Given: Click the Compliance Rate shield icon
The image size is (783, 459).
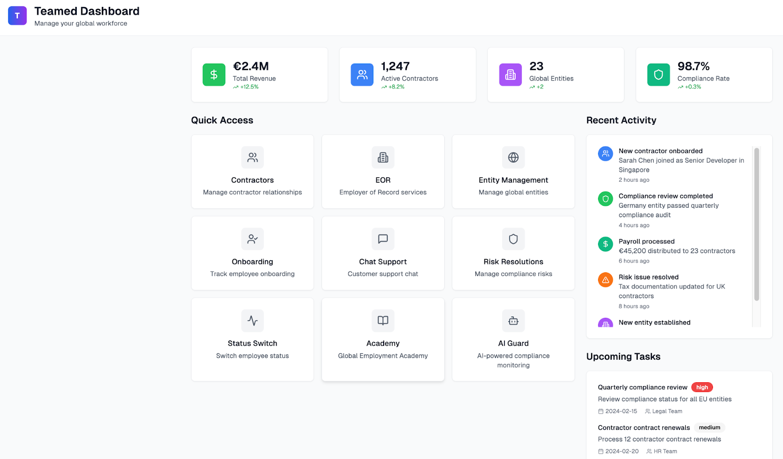Looking at the screenshot, I should pos(658,74).
